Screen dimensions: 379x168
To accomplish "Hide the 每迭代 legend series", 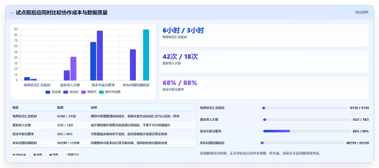I will pos(89,92).
